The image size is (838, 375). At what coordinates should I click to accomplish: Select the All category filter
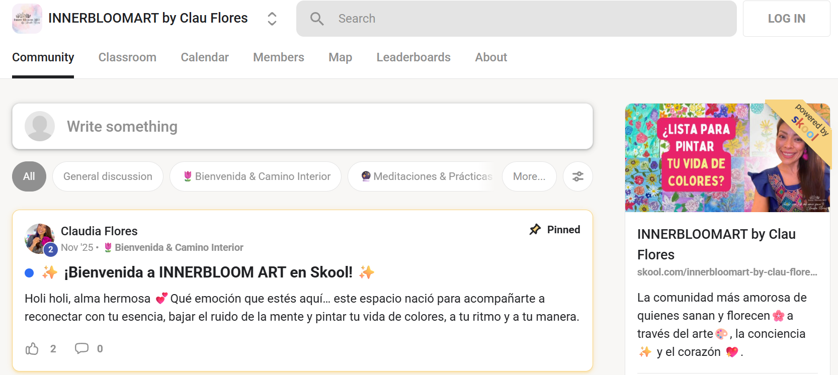click(x=29, y=176)
